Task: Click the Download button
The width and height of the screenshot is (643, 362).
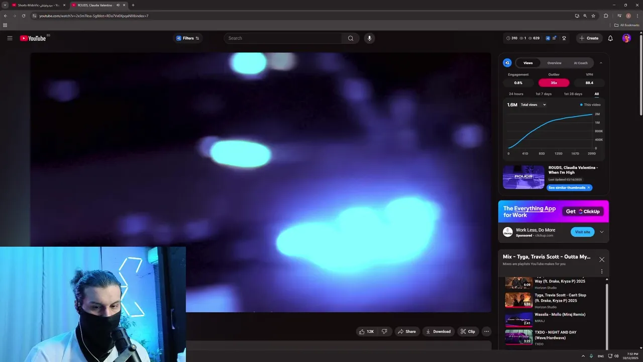Action: [x=438, y=331]
